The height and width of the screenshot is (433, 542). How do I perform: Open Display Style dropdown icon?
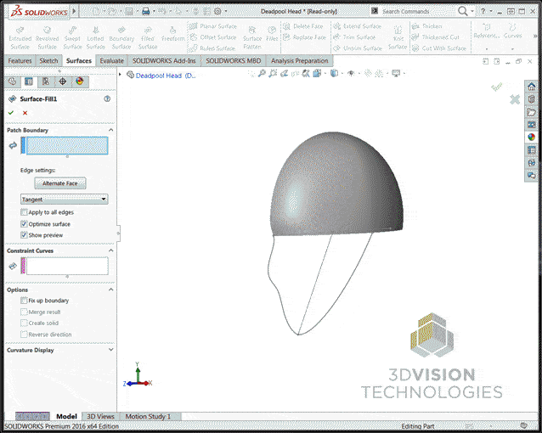tap(334, 73)
